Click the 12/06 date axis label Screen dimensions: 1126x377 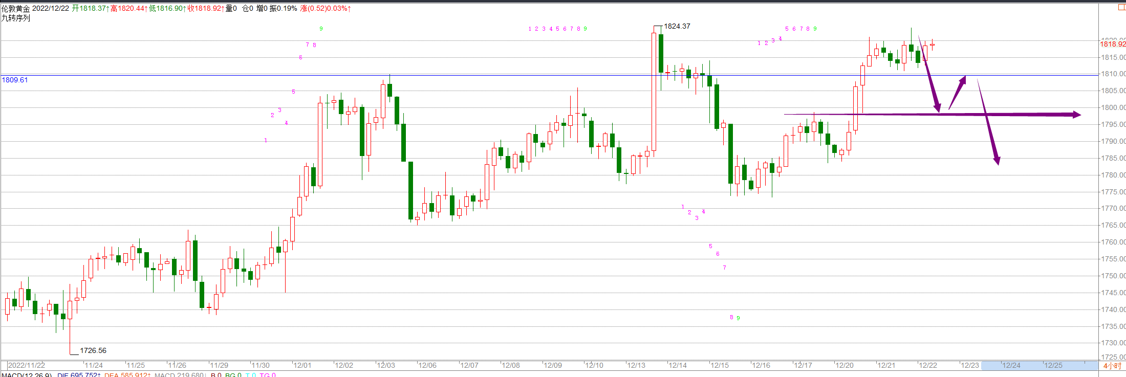[x=427, y=365]
